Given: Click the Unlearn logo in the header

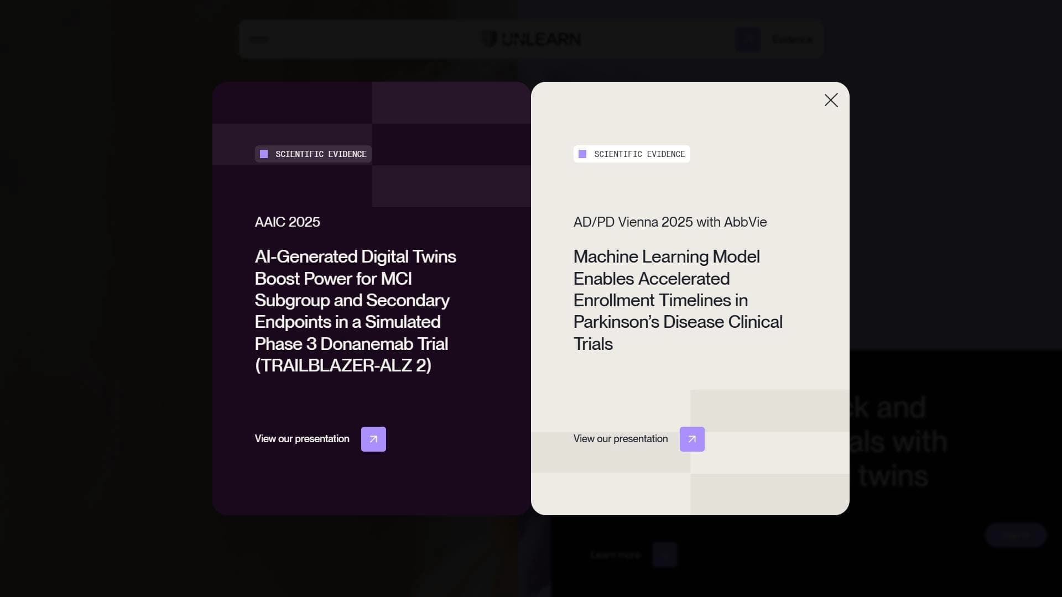Looking at the screenshot, I should pyautogui.click(x=532, y=39).
